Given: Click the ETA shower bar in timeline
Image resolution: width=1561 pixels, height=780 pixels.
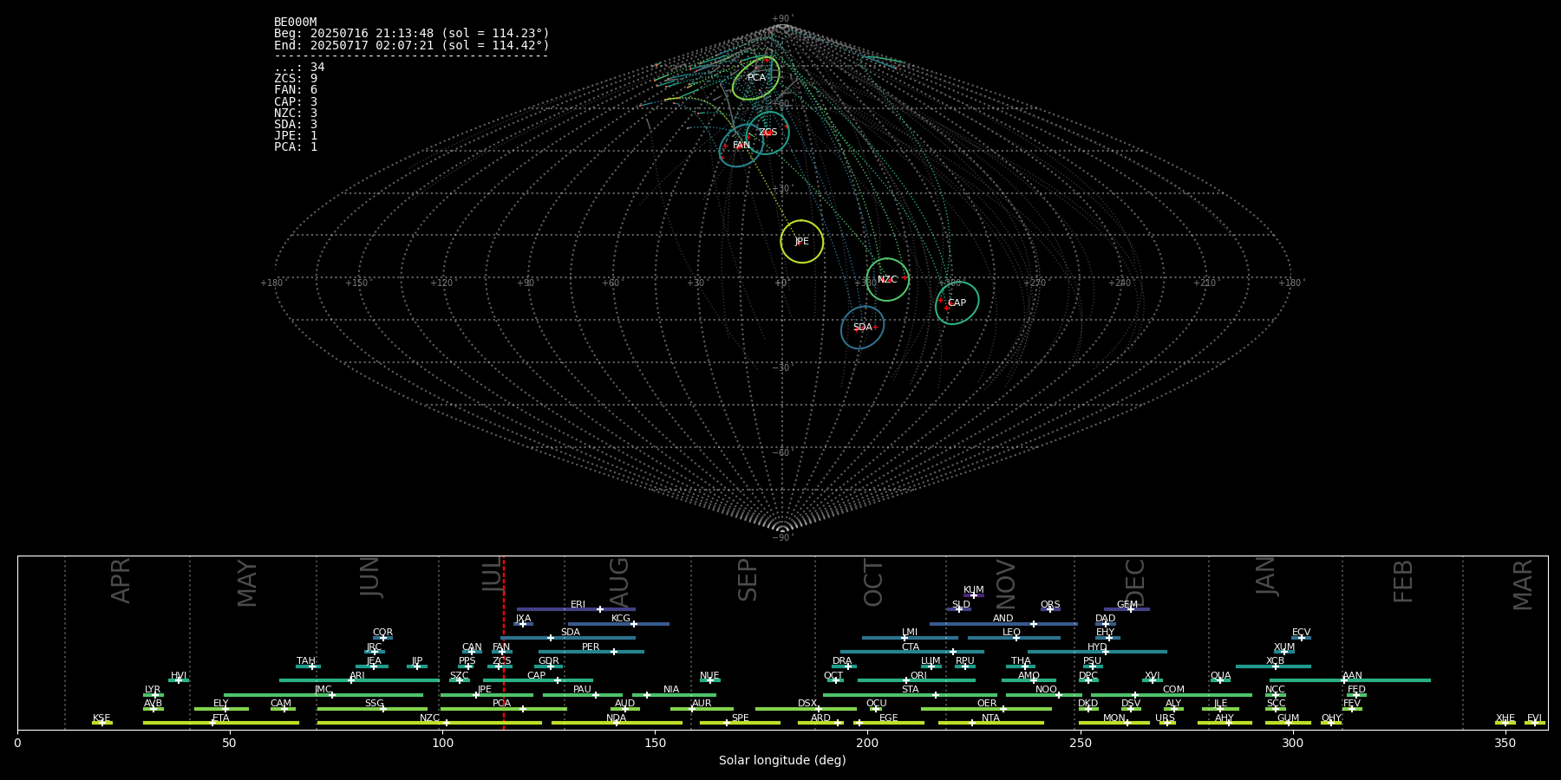Looking at the screenshot, I should coord(221,723).
